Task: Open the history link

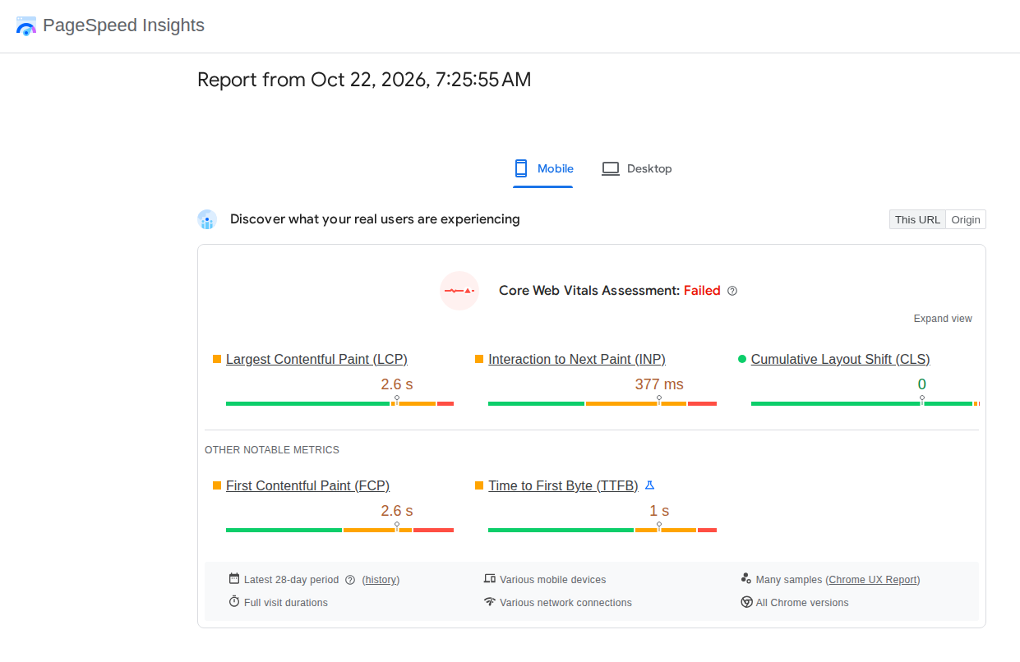Action: [381, 580]
